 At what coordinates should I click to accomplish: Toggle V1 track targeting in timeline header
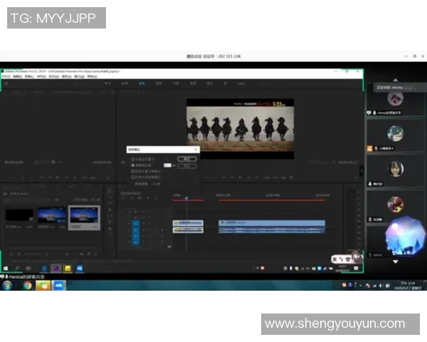(x=136, y=224)
